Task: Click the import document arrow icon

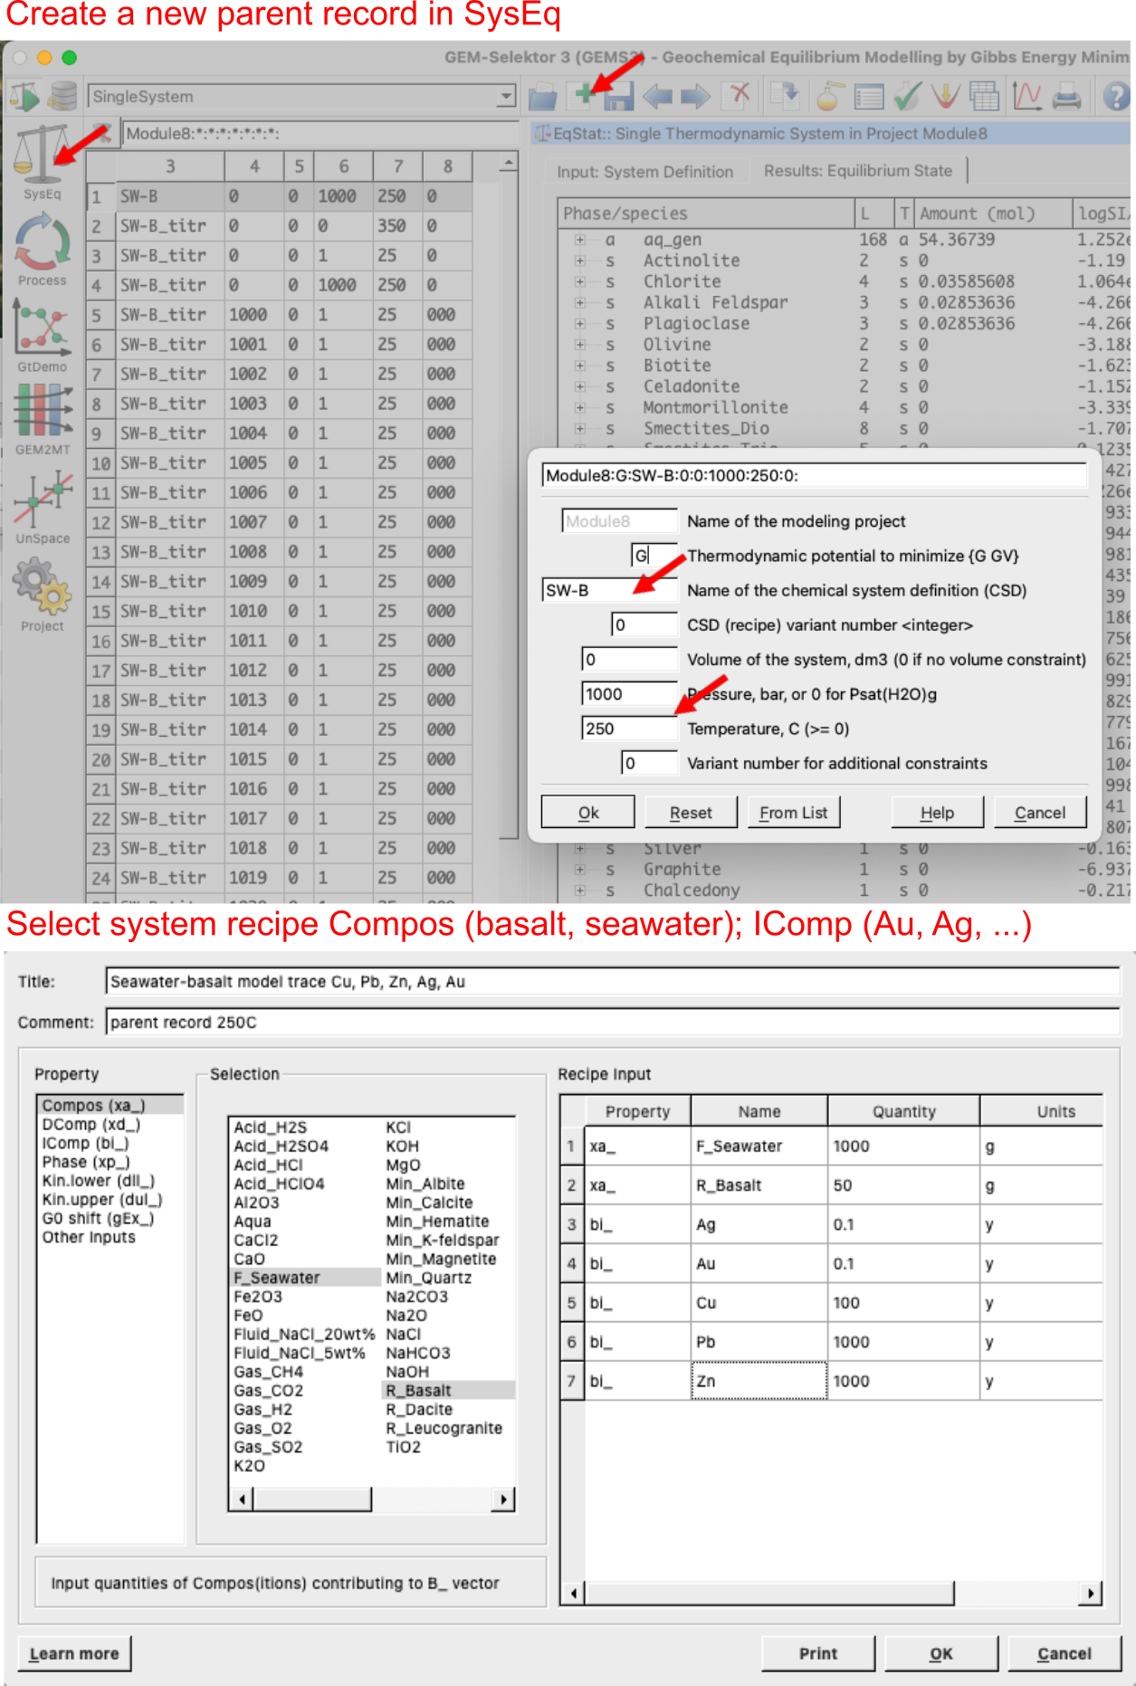Action: (784, 96)
